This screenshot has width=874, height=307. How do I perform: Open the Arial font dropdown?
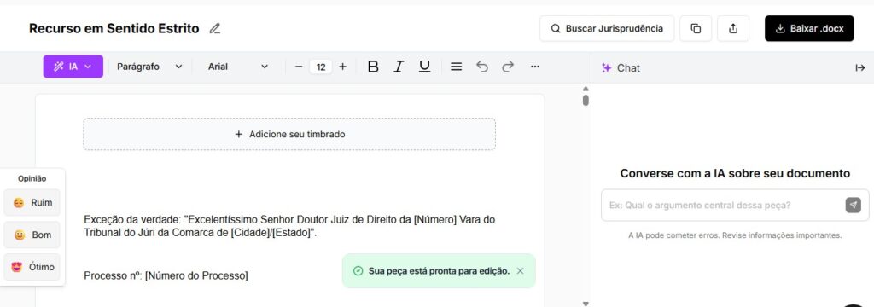(238, 67)
